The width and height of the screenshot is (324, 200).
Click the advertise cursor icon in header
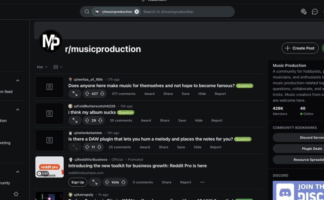[x=303, y=12]
